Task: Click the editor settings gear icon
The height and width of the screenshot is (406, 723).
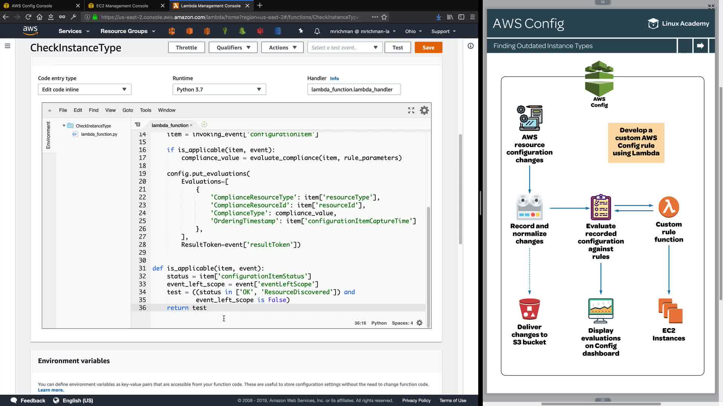Action: point(424,110)
